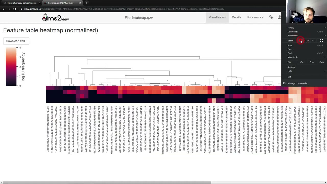The width and height of the screenshot is (327, 184).
Task: Click the More tools submenu arrow
Action: [x=325, y=57]
